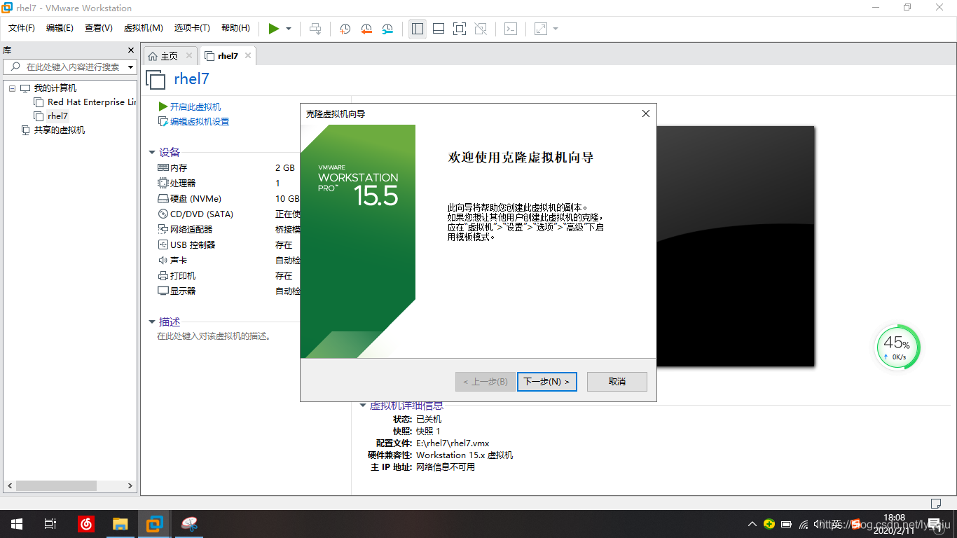
Task: Click the library horizontal scrollbar
Action: tap(57, 485)
